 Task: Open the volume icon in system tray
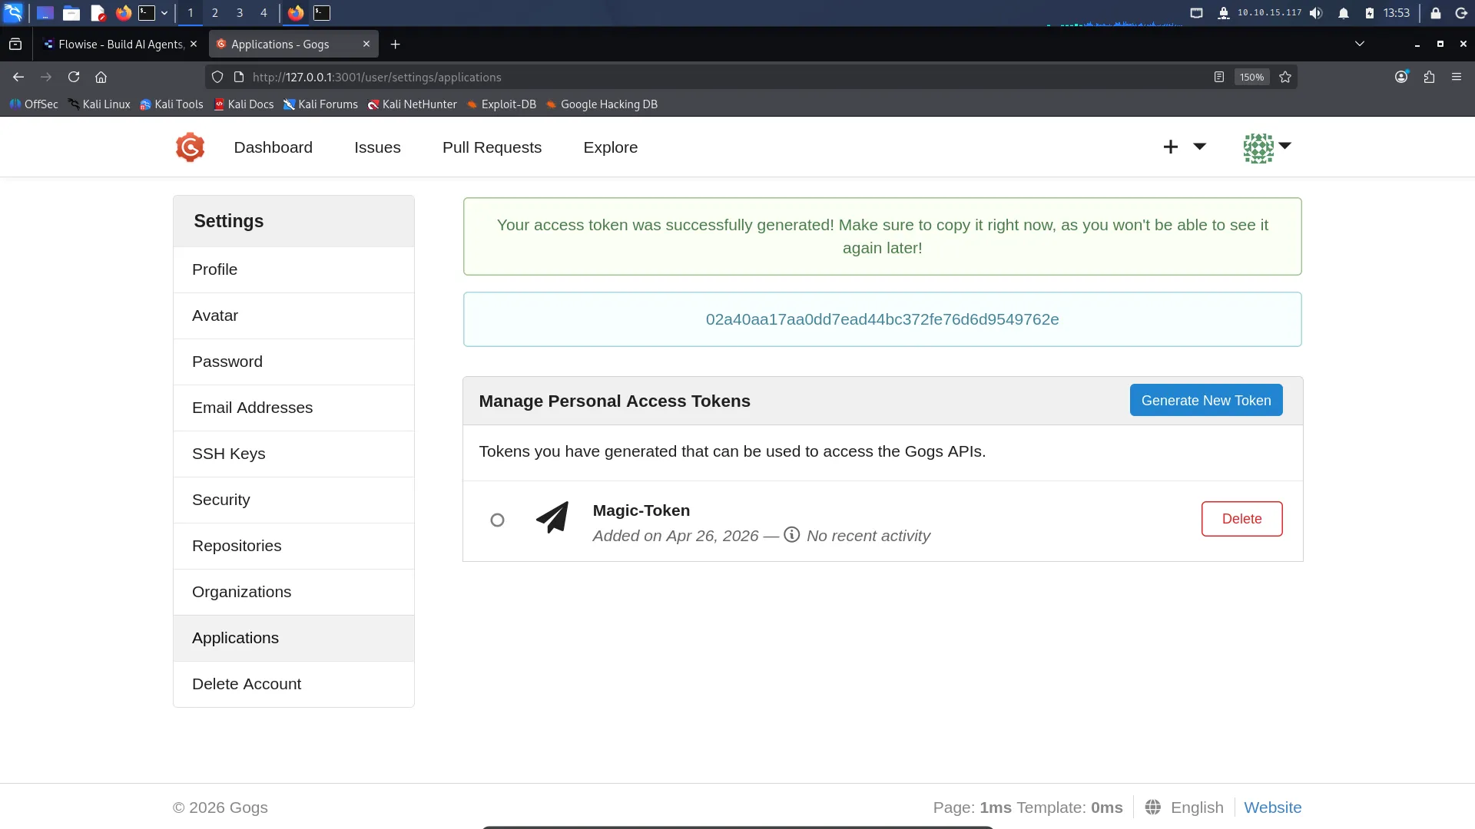click(x=1316, y=13)
